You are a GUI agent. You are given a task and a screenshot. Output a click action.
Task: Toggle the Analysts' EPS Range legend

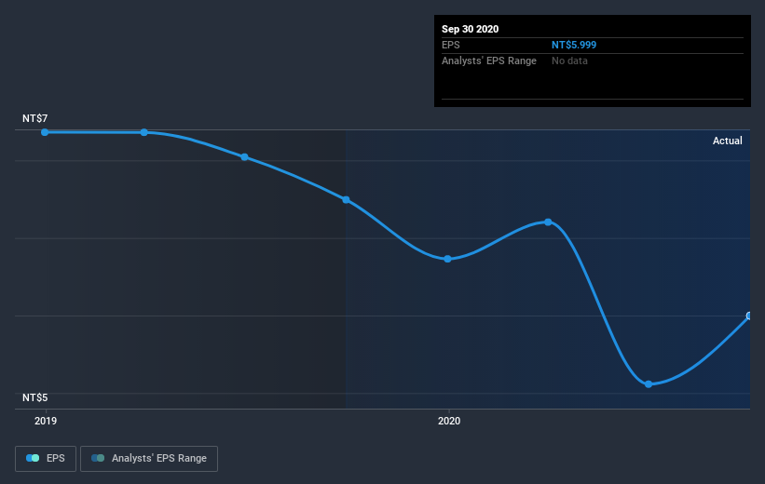tap(149, 459)
